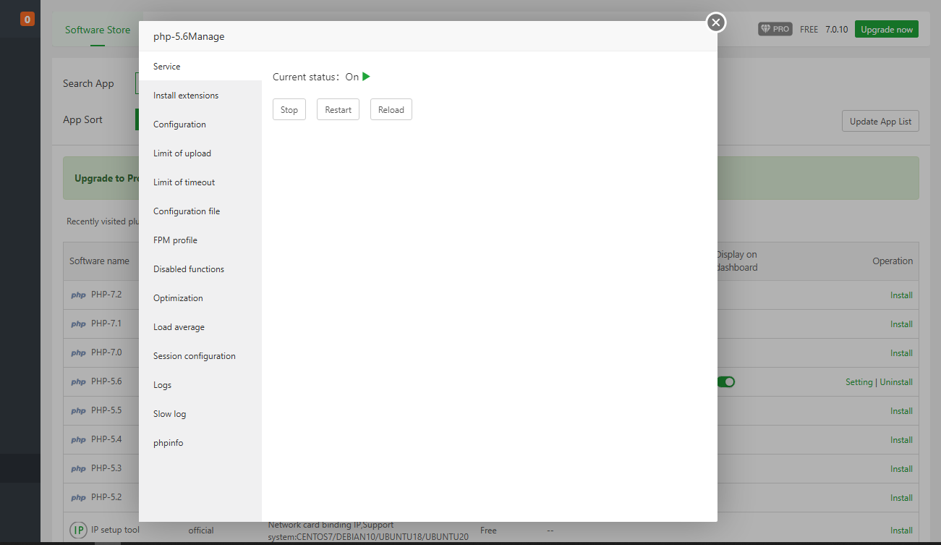The height and width of the screenshot is (545, 941).
Task: Click the IP setup tool name
Action: click(115, 530)
